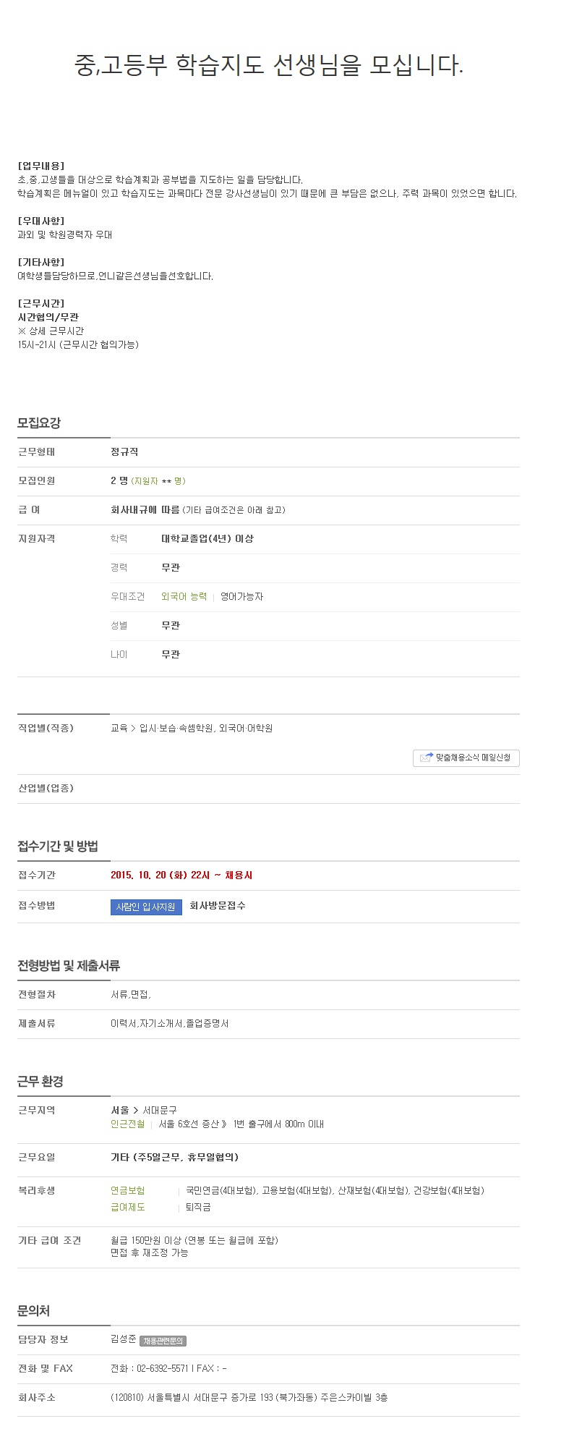The image size is (582, 1429).
Task: Click the application deadline date text
Action: point(181,875)
